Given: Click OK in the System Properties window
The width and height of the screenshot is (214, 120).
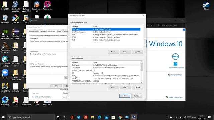Looking at the screenshot, I should point(56,86).
